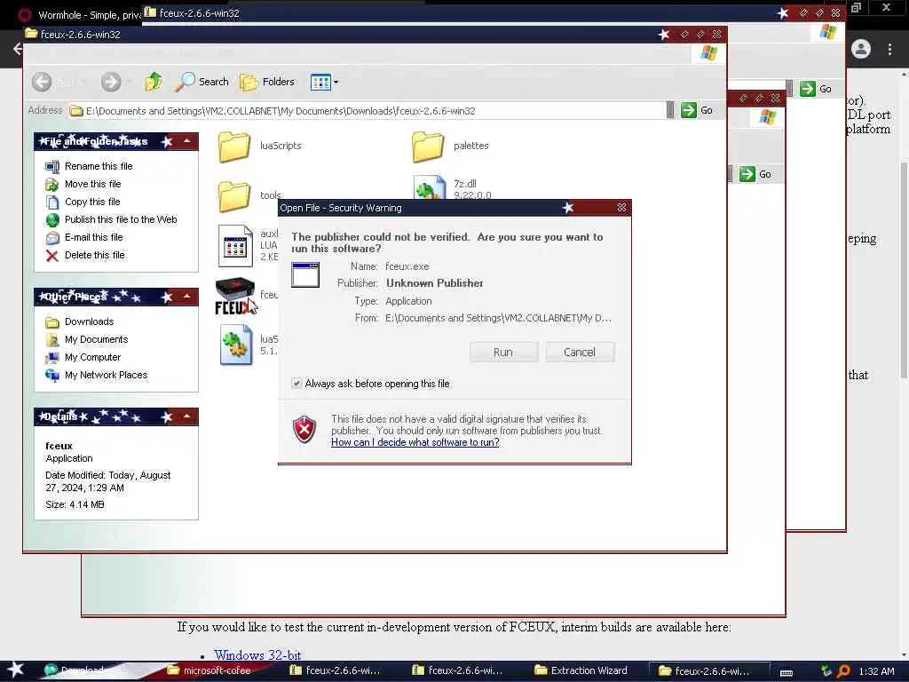The image size is (909, 682).
Task: Click Go button in front Explorer window
Action: (x=698, y=110)
